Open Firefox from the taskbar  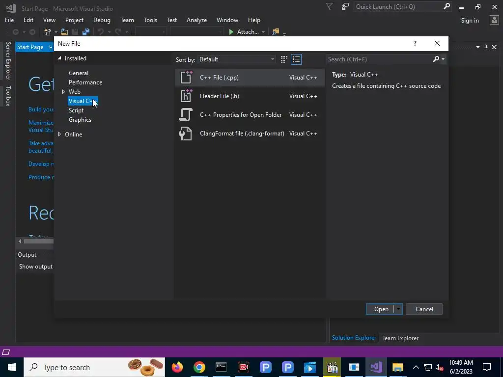tap(177, 367)
